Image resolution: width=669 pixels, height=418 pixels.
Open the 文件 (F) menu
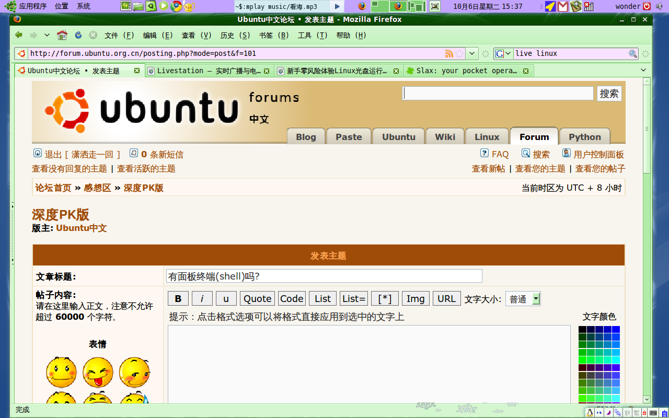tap(120, 36)
